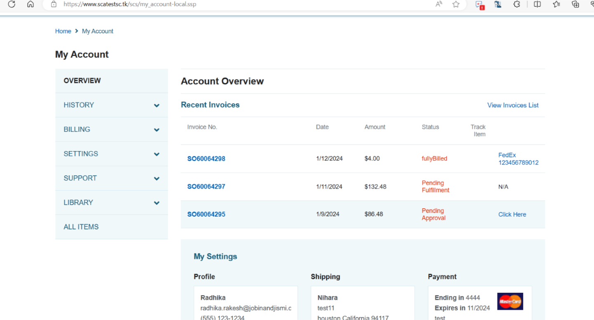Click the browser refresh icon

(x=12, y=4)
